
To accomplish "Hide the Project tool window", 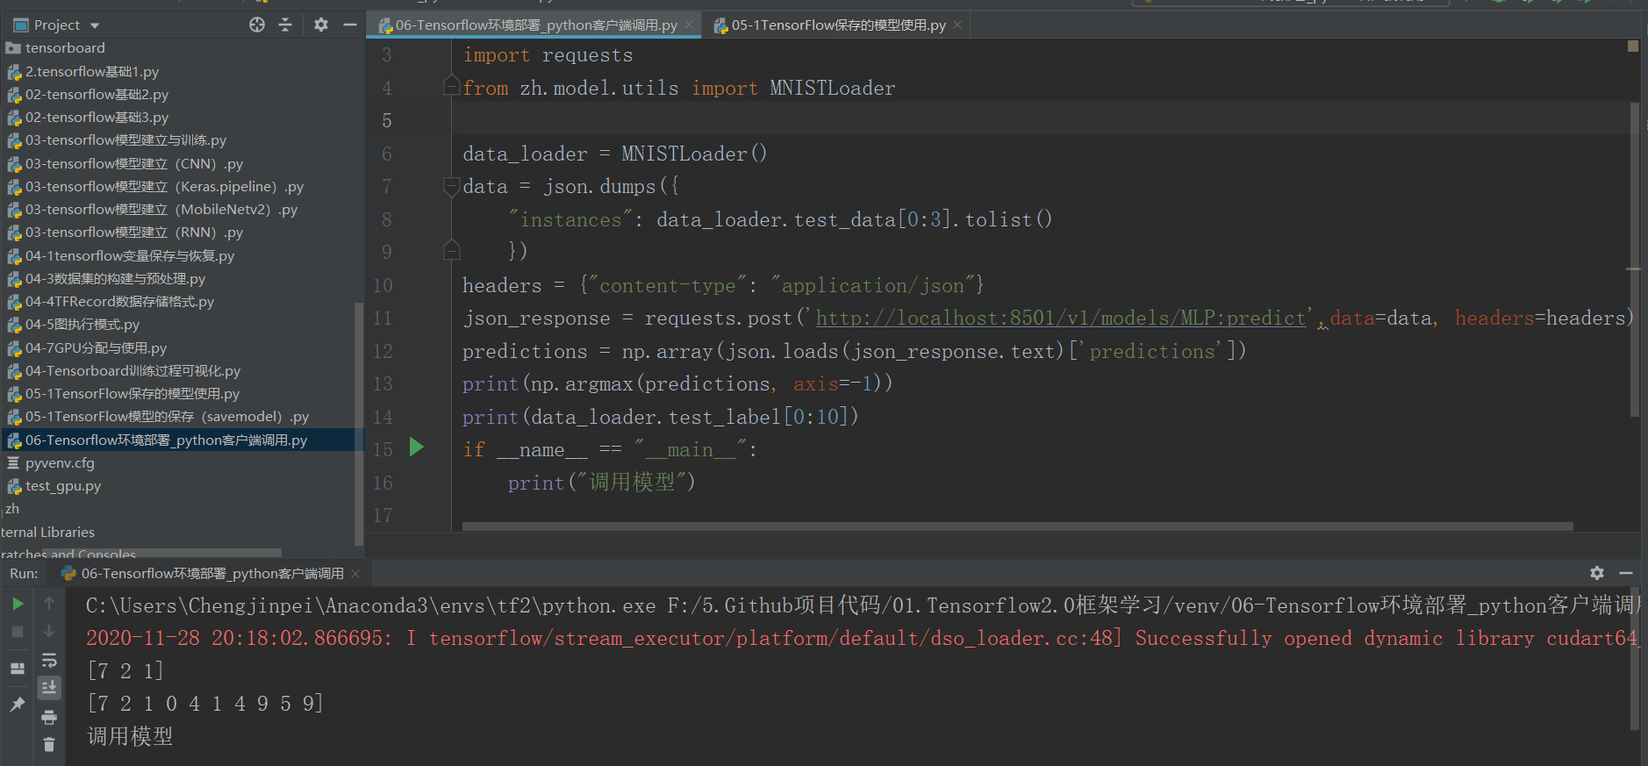I will (349, 25).
